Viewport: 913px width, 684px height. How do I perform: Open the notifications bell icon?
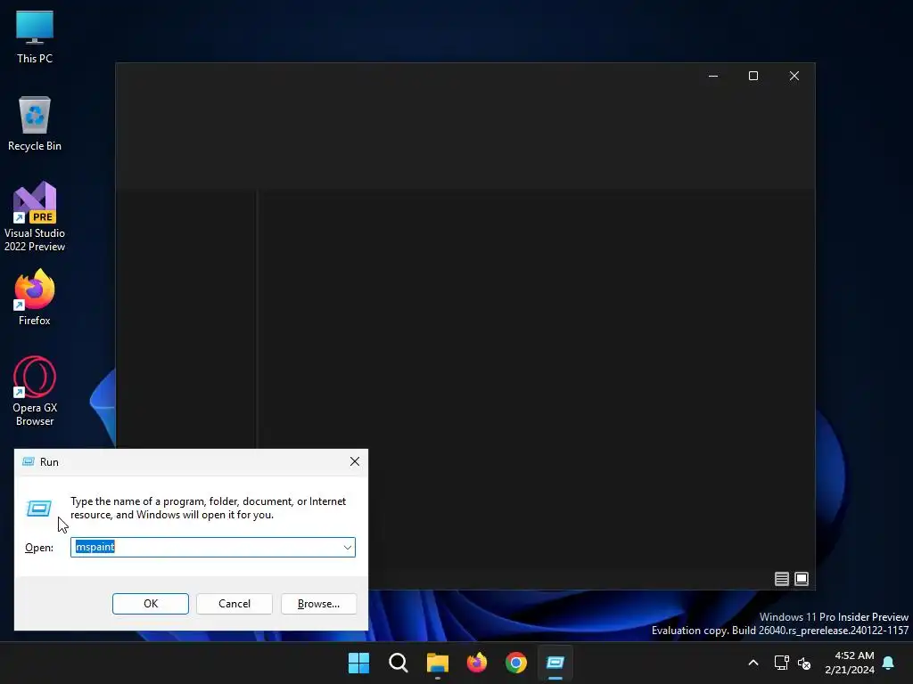pyautogui.click(x=889, y=663)
